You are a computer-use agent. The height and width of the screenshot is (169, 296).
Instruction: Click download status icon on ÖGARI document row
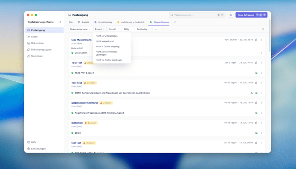251,93
